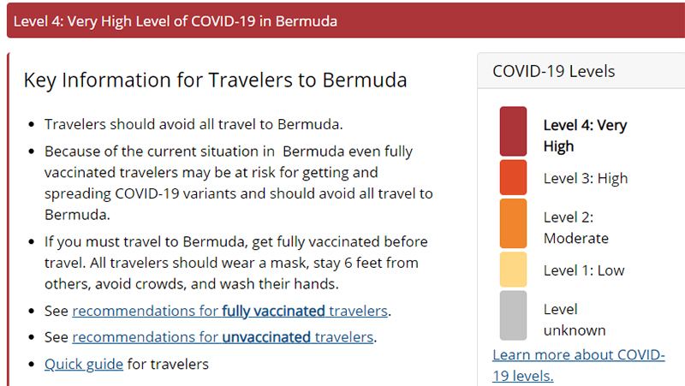Click the dark red Level 4 swatch
This screenshot has width=685, height=386.
coord(513,132)
